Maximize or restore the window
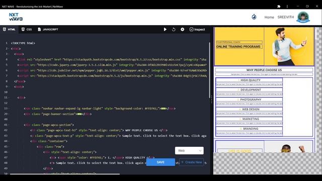 click(x=307, y=7)
